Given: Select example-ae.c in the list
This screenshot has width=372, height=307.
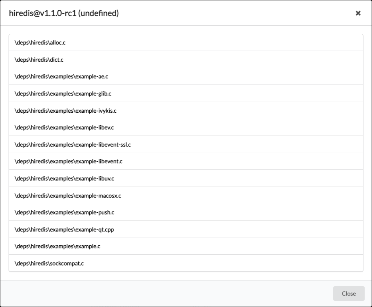Looking at the screenshot, I should [61, 77].
